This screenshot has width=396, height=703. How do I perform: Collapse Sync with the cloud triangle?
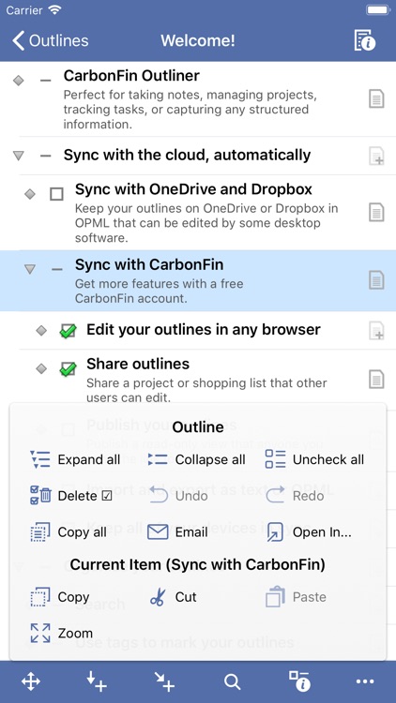point(19,156)
